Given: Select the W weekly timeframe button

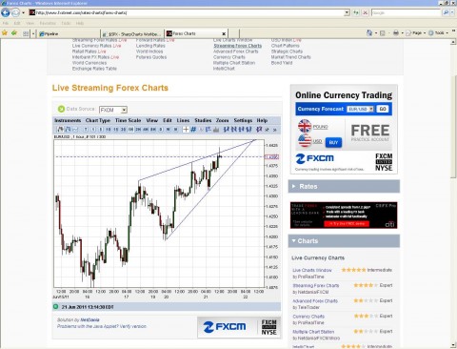Looking at the screenshot, I should 169,130.
